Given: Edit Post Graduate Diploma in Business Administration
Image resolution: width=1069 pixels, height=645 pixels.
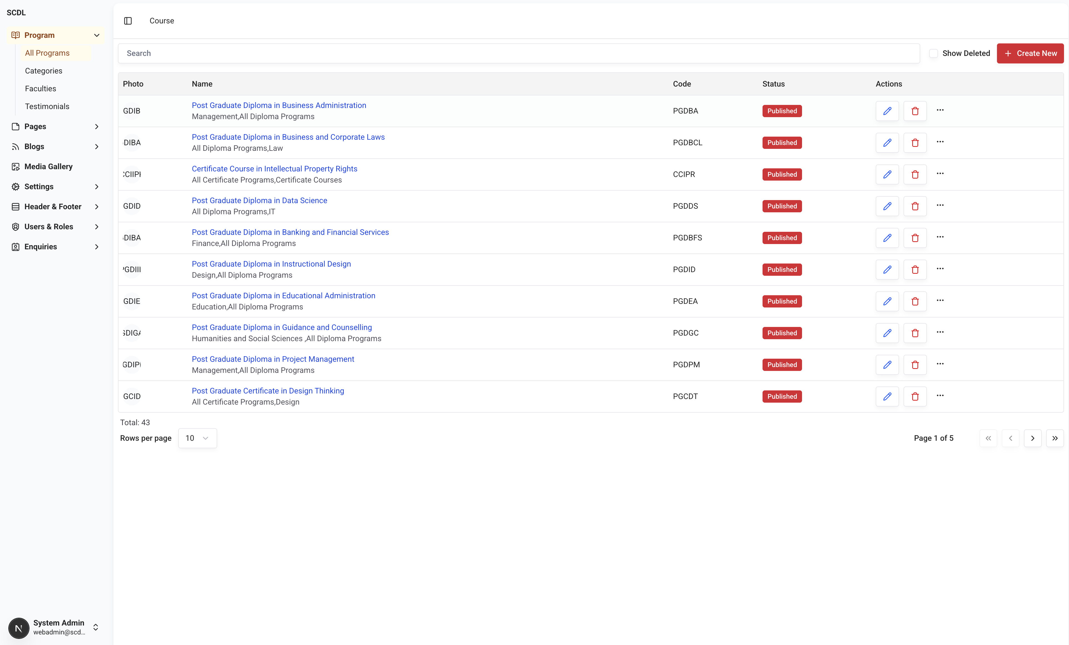Looking at the screenshot, I should 887,111.
